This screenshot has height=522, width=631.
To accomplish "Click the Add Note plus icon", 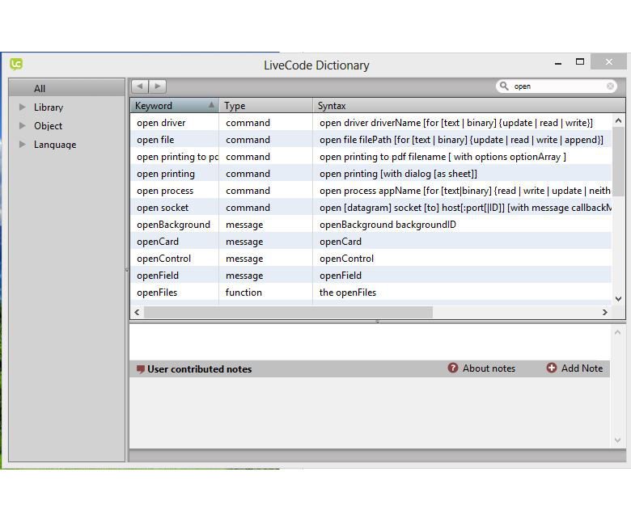I will coord(552,368).
